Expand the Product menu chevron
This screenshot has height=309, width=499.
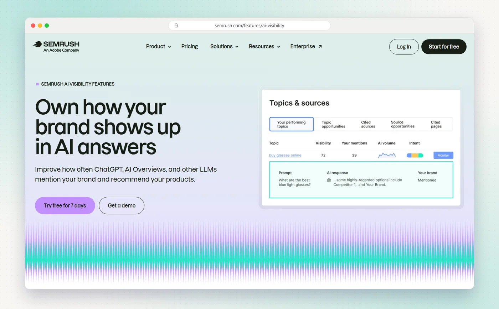click(169, 47)
